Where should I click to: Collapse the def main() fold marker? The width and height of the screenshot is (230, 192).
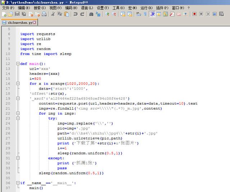coord(17,64)
